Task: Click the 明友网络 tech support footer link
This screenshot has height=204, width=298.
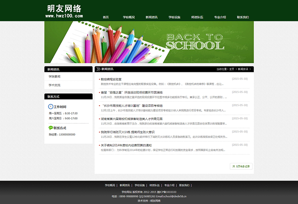Action: click(155, 201)
